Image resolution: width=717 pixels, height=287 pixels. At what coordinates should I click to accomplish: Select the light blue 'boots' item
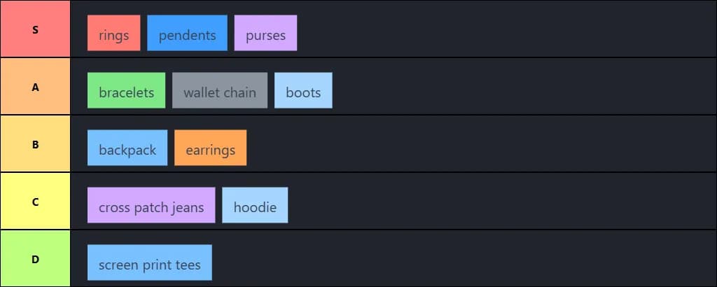click(x=303, y=90)
